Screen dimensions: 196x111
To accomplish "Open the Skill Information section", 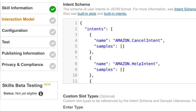I will pos(17,8).
